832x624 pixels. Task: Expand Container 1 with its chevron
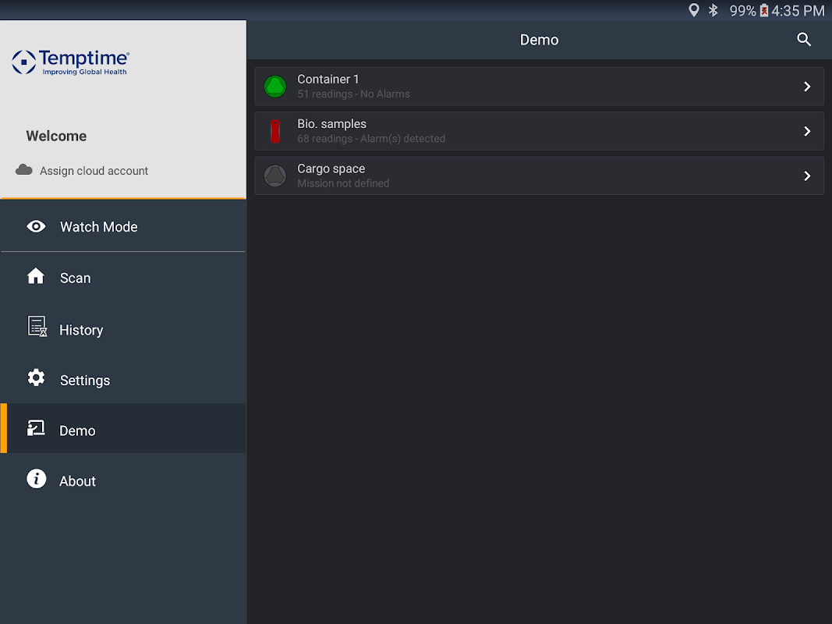(x=807, y=87)
